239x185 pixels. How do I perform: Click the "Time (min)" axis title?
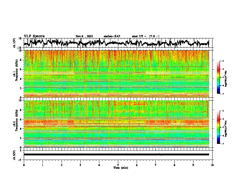[121, 168]
